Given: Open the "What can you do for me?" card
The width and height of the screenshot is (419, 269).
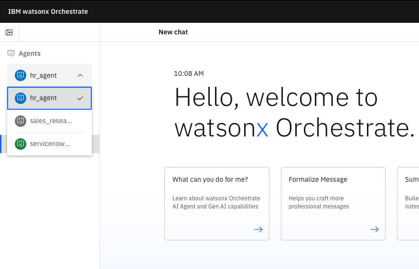Looking at the screenshot, I should [217, 204].
